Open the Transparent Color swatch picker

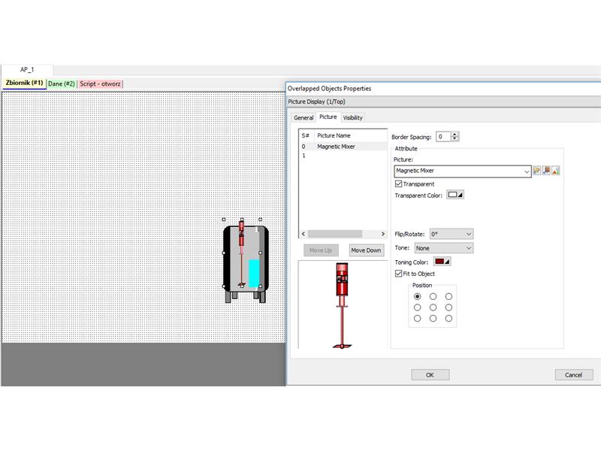tap(455, 195)
